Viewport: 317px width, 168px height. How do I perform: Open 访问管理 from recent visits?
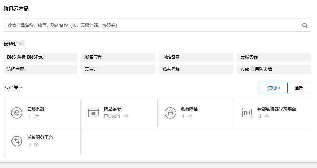(x=40, y=69)
